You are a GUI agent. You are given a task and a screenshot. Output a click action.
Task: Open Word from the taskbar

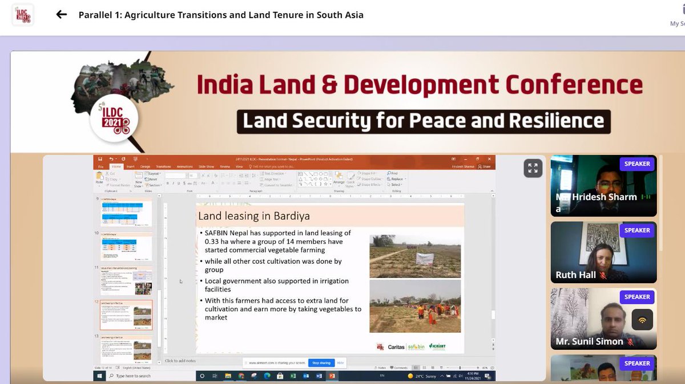point(319,376)
